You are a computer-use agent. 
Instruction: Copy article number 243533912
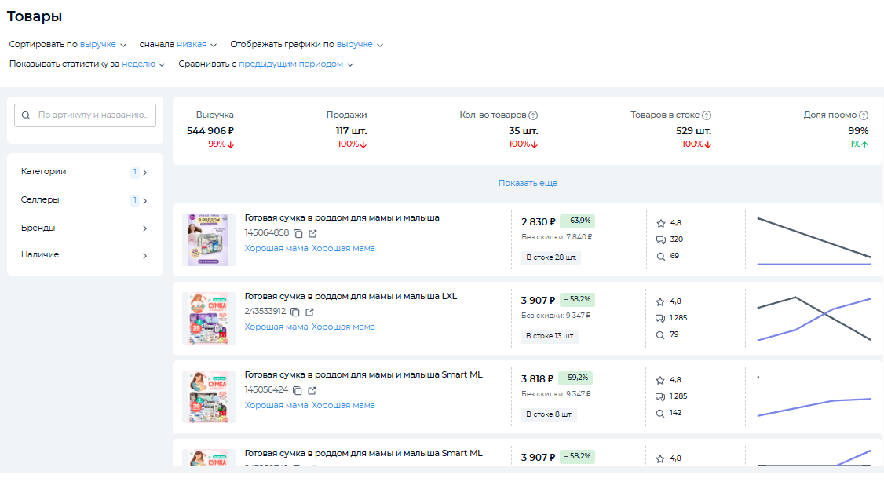click(x=295, y=312)
